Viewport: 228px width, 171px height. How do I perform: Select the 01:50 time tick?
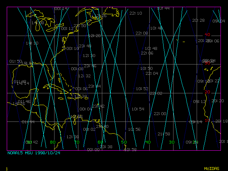pyautogui.click(x=16, y=61)
